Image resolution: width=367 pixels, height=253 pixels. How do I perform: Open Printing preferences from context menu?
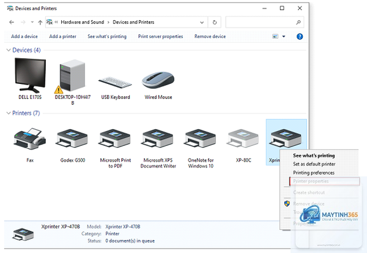[314, 173]
